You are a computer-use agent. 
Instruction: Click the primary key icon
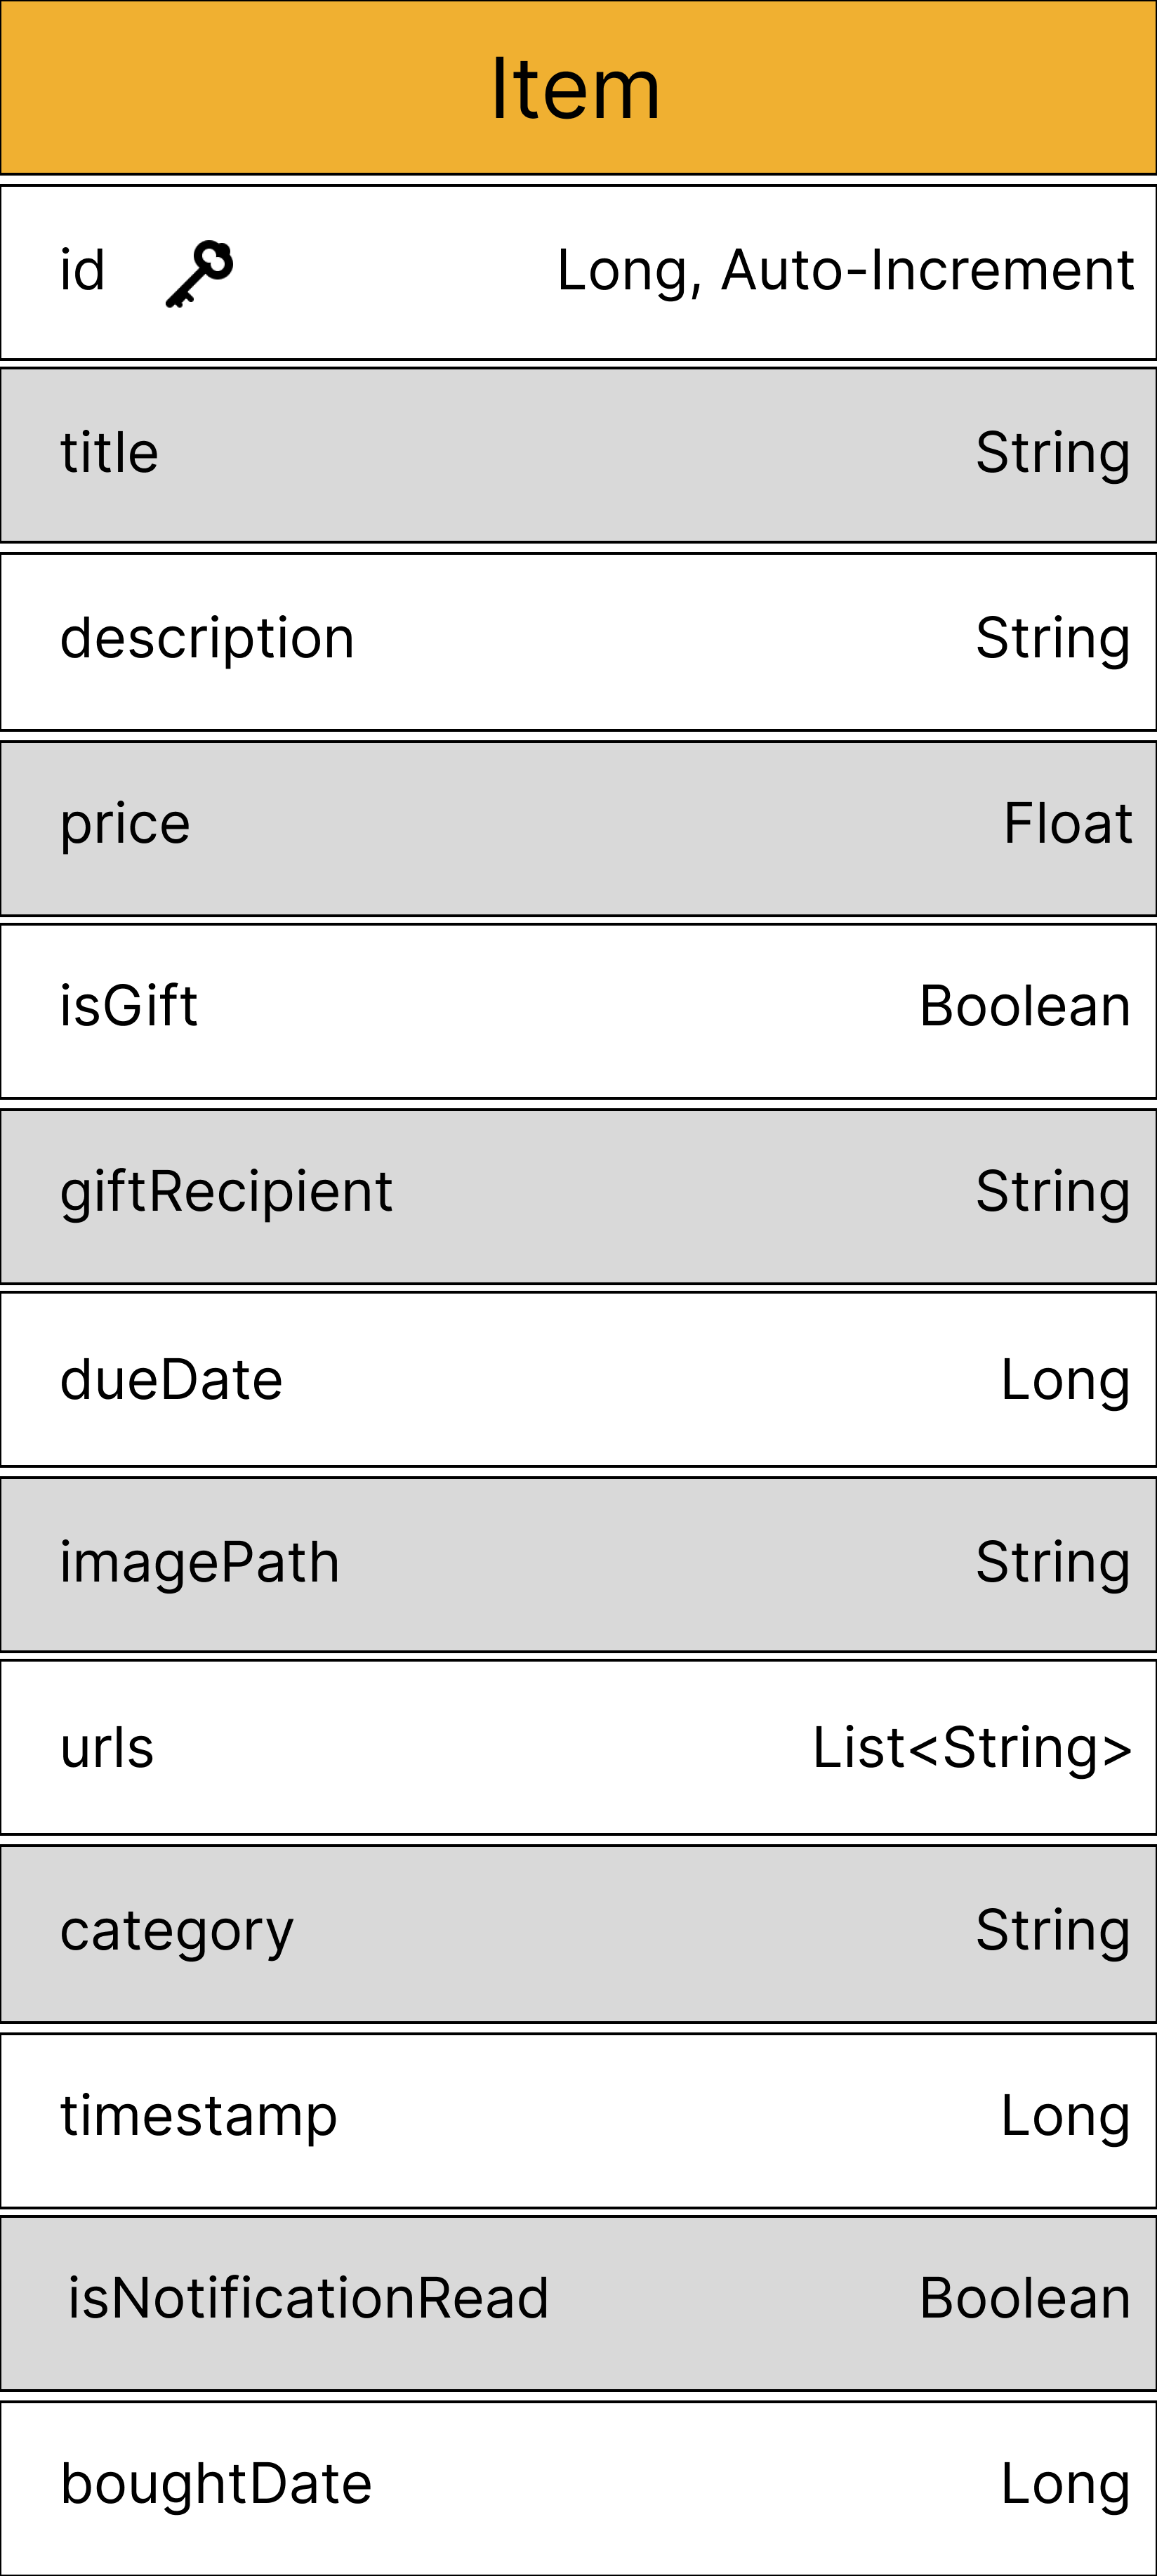[199, 273]
